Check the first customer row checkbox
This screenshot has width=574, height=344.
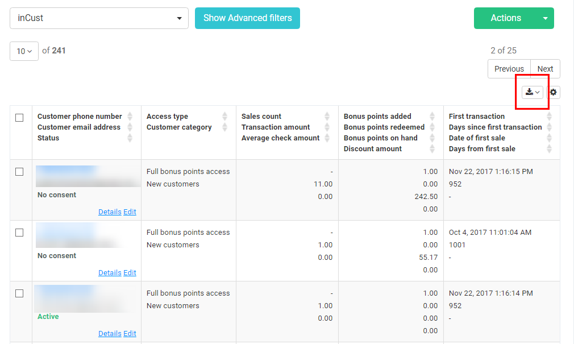point(19,172)
